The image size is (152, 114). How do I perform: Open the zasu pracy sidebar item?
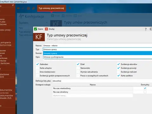point(5,30)
